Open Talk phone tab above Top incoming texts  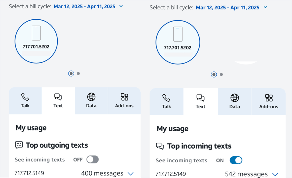(166, 101)
